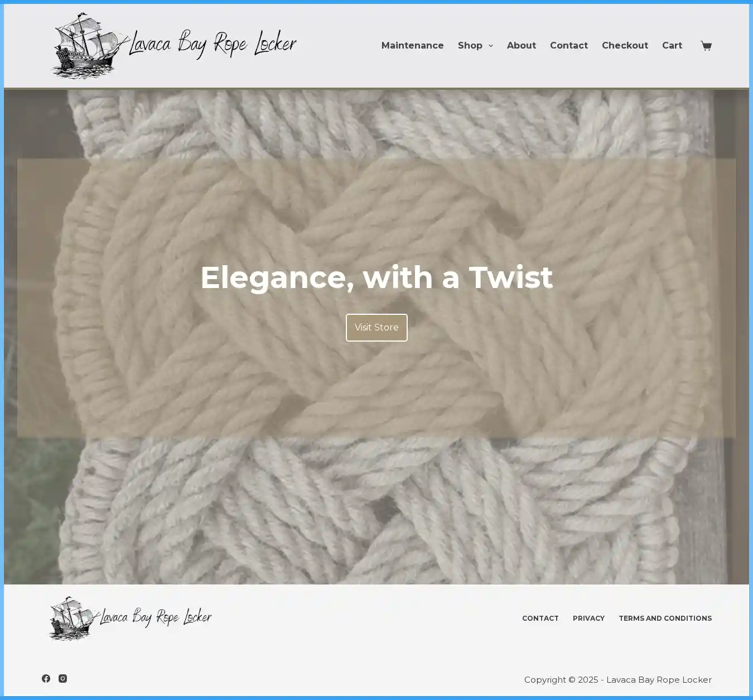Open the Facebook page icon in footer
753x700 pixels.
coord(46,678)
